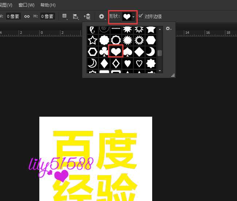Image resolution: width=237 pixels, height=201 pixels.
Task: Click the arrow beside the 形状 heart preview
Action: (133, 17)
